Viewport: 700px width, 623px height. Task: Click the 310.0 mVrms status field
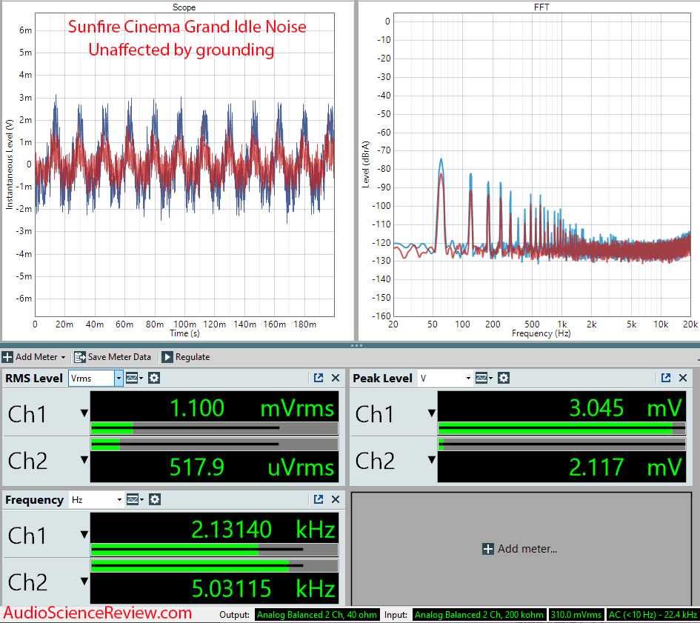coord(576,615)
